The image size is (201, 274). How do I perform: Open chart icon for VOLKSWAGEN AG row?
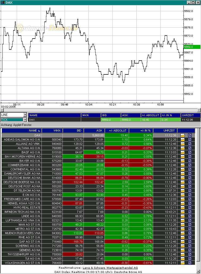182,263
